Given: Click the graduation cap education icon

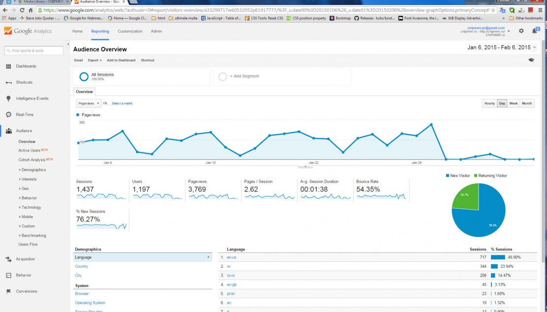Looking at the screenshot, I should (x=531, y=60).
